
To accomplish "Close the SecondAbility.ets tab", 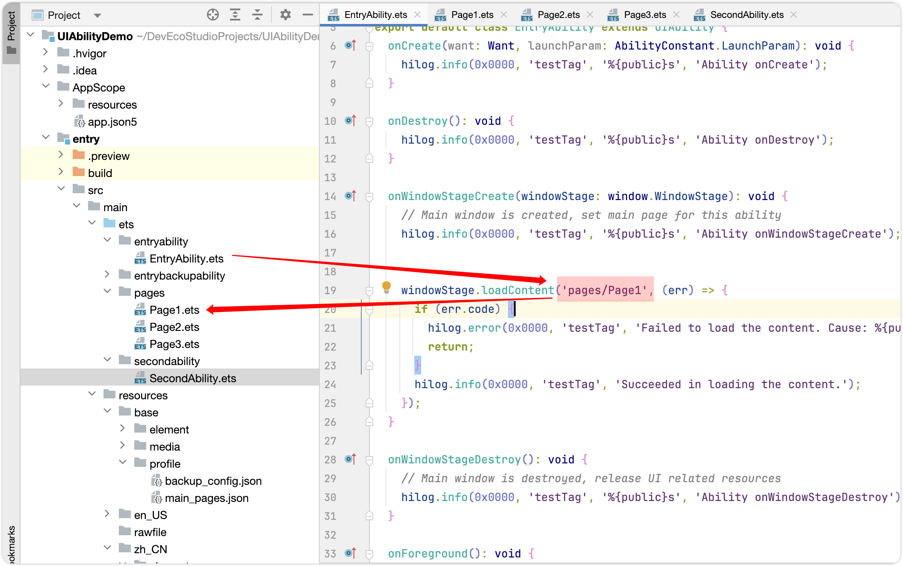I will (x=794, y=15).
